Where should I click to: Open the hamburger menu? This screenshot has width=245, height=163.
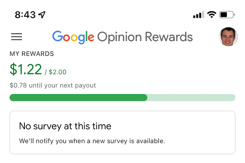coord(17,37)
